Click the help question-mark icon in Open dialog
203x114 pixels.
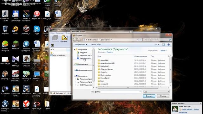pyautogui.click(x=168, y=44)
